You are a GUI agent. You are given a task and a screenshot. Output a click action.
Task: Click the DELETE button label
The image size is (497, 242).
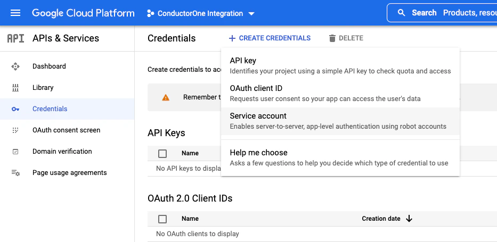[351, 38]
